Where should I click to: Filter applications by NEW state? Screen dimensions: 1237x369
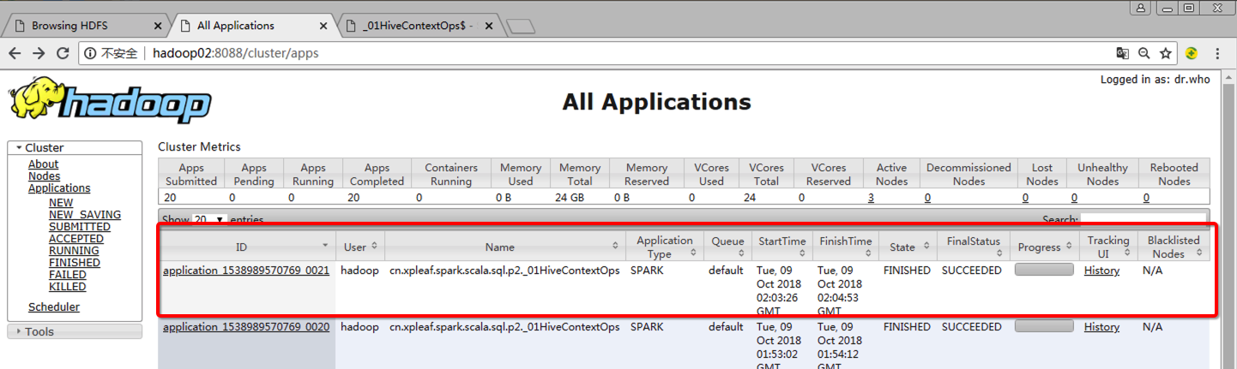coord(61,203)
